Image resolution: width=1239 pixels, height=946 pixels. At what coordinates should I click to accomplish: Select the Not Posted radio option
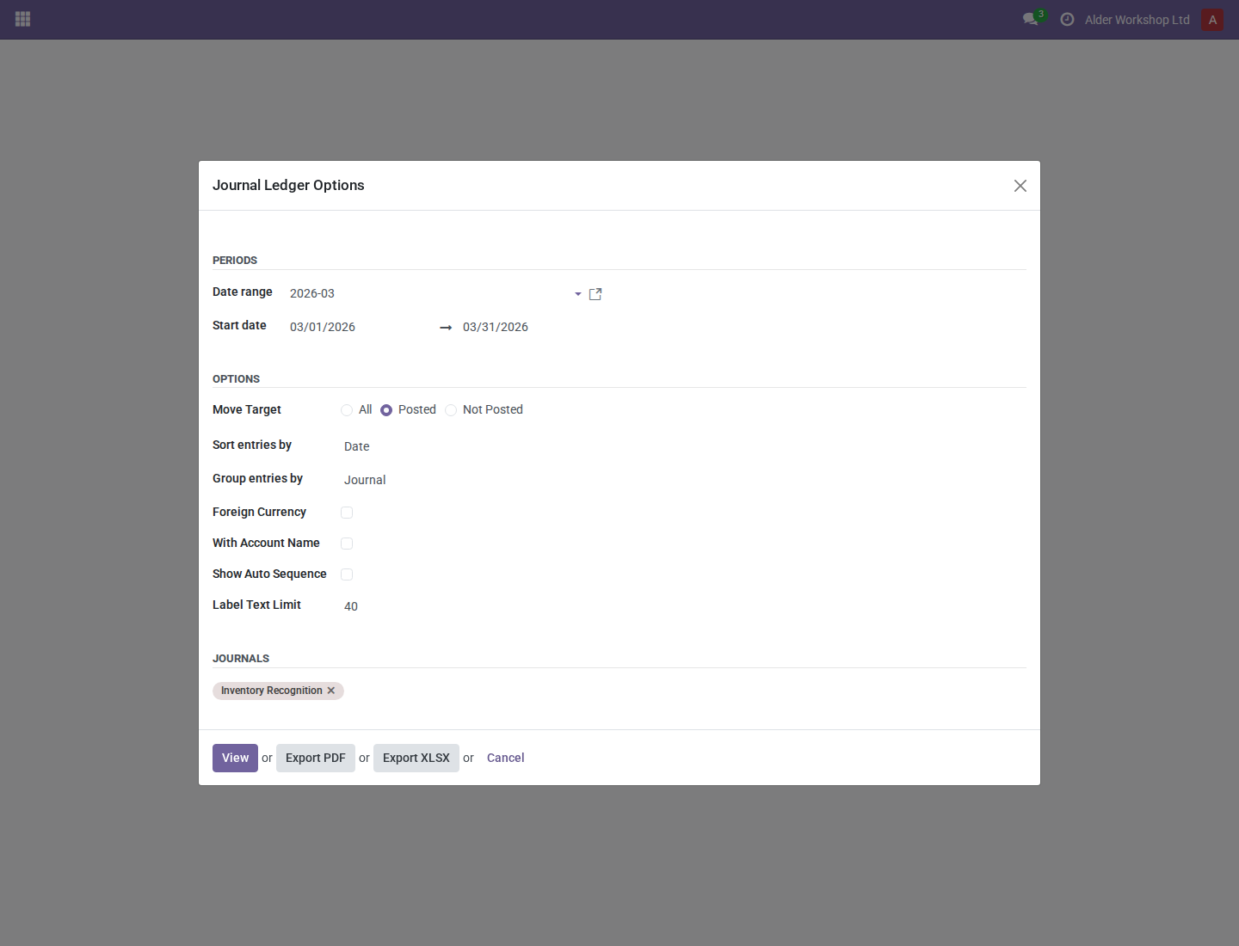[451, 410]
